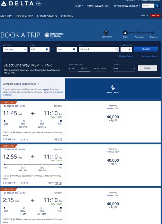Click the Main Cabin seat icon
Screen dimensions: 162x224
coord(113,87)
